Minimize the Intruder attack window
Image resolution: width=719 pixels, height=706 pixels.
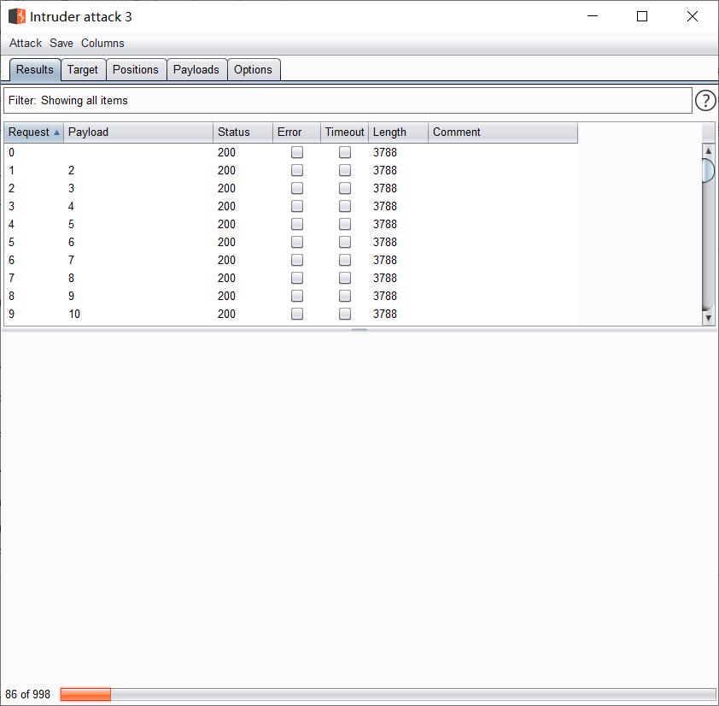tap(592, 16)
